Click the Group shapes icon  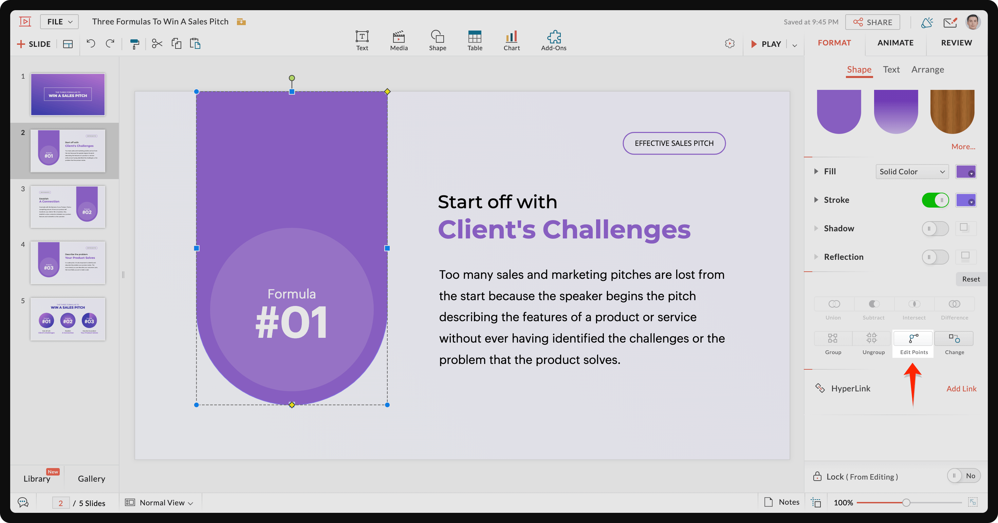pos(832,337)
